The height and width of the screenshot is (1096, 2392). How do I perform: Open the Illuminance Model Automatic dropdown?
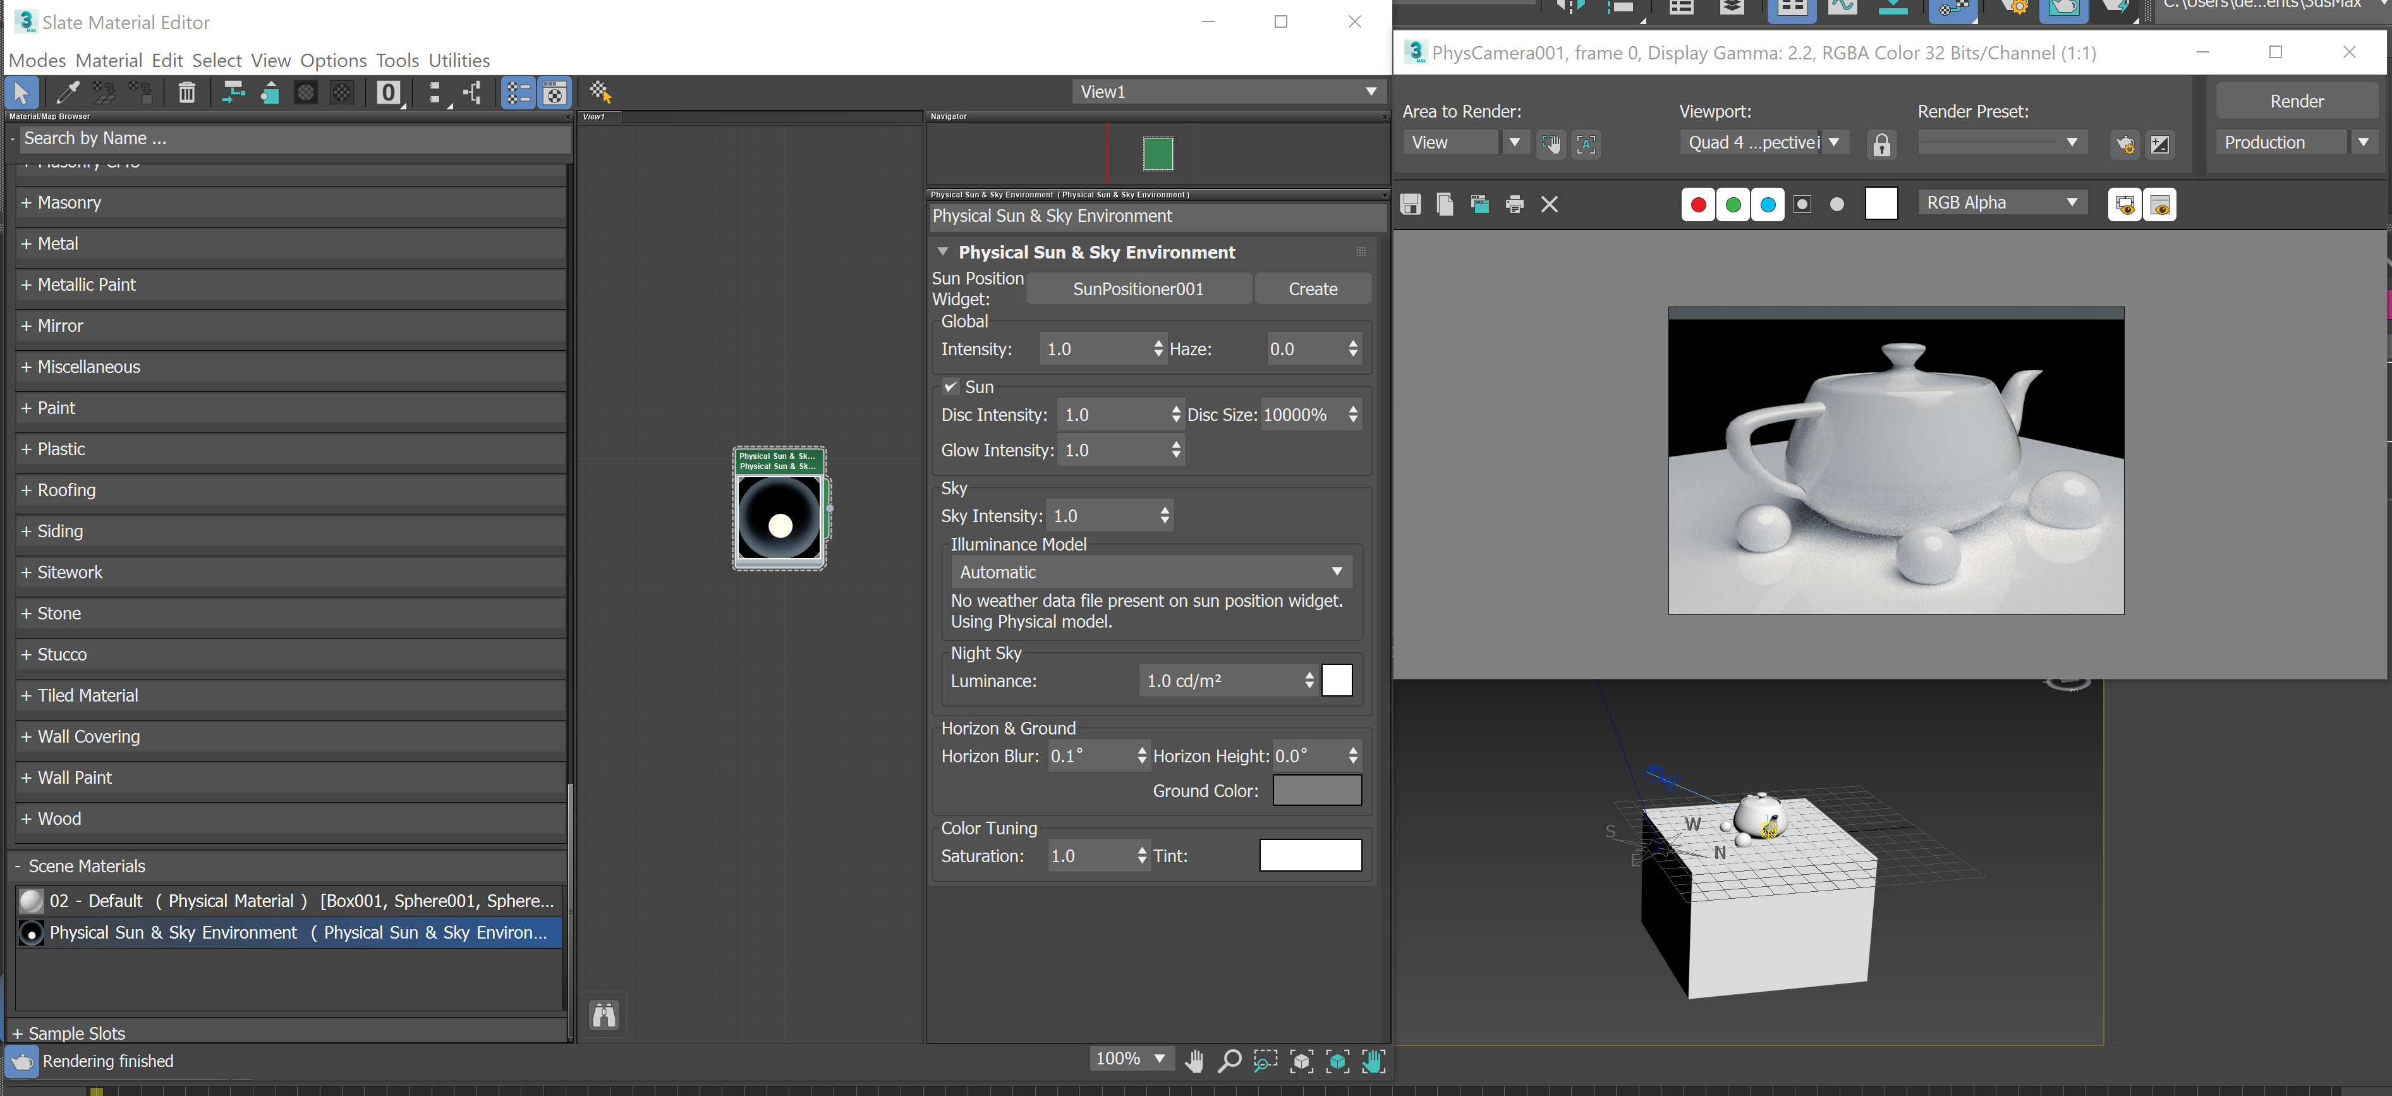[x=1151, y=572]
